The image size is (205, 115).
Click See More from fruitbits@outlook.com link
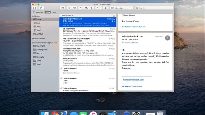tap(133, 27)
